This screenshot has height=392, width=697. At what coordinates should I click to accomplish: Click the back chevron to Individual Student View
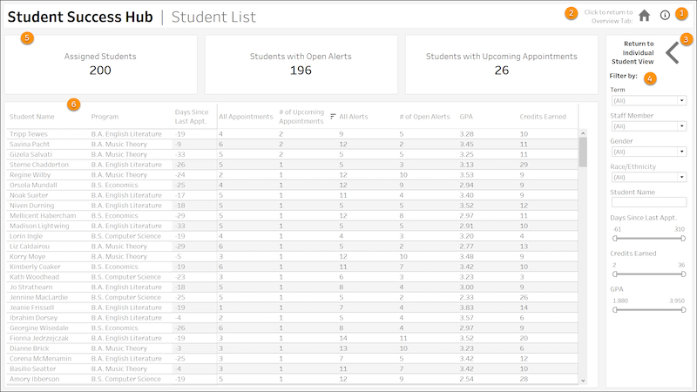coord(673,54)
